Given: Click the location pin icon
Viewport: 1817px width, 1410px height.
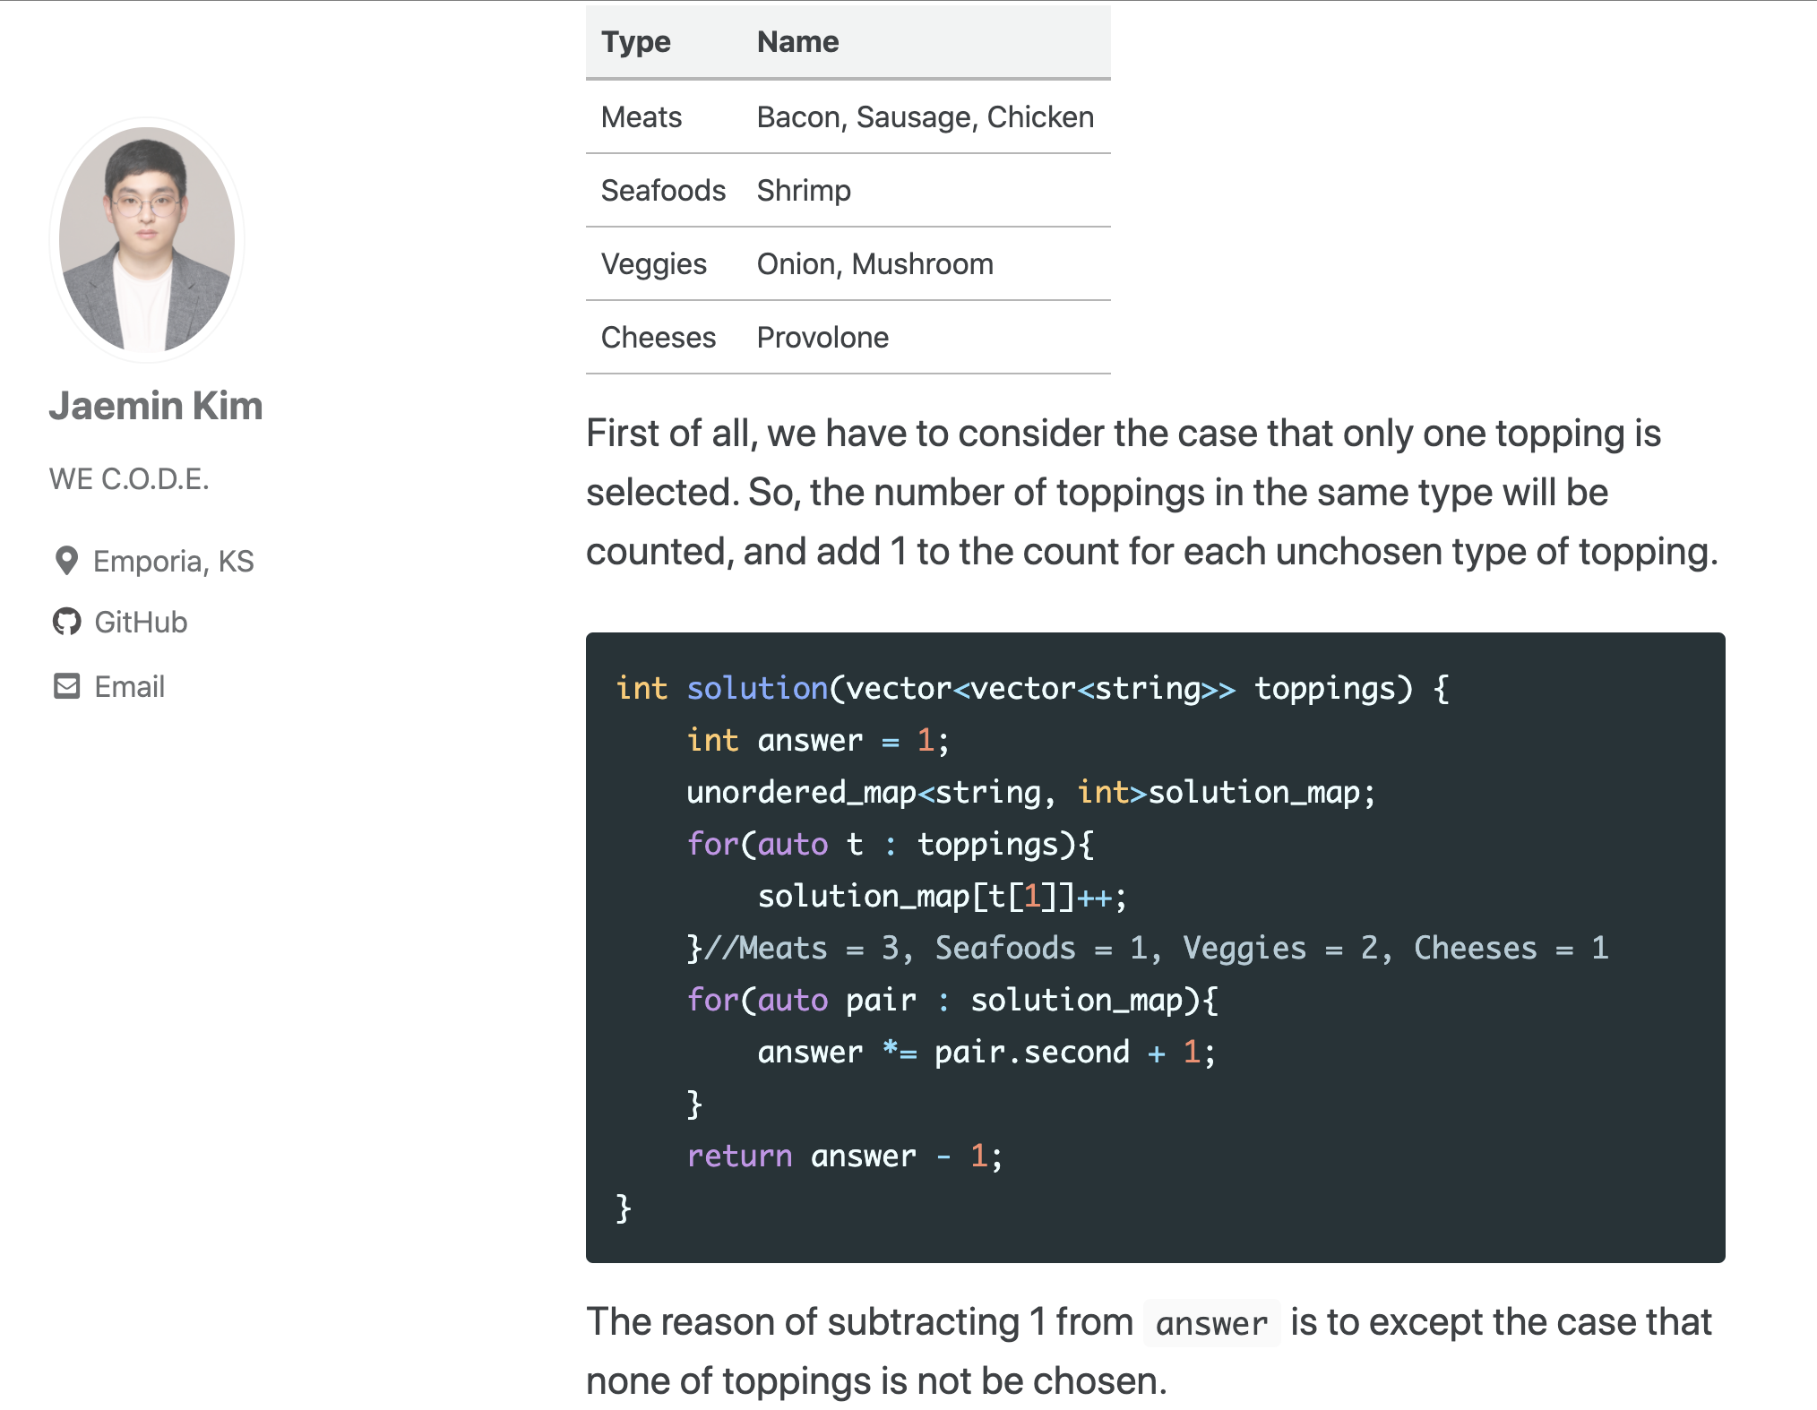Looking at the screenshot, I should tap(66, 561).
